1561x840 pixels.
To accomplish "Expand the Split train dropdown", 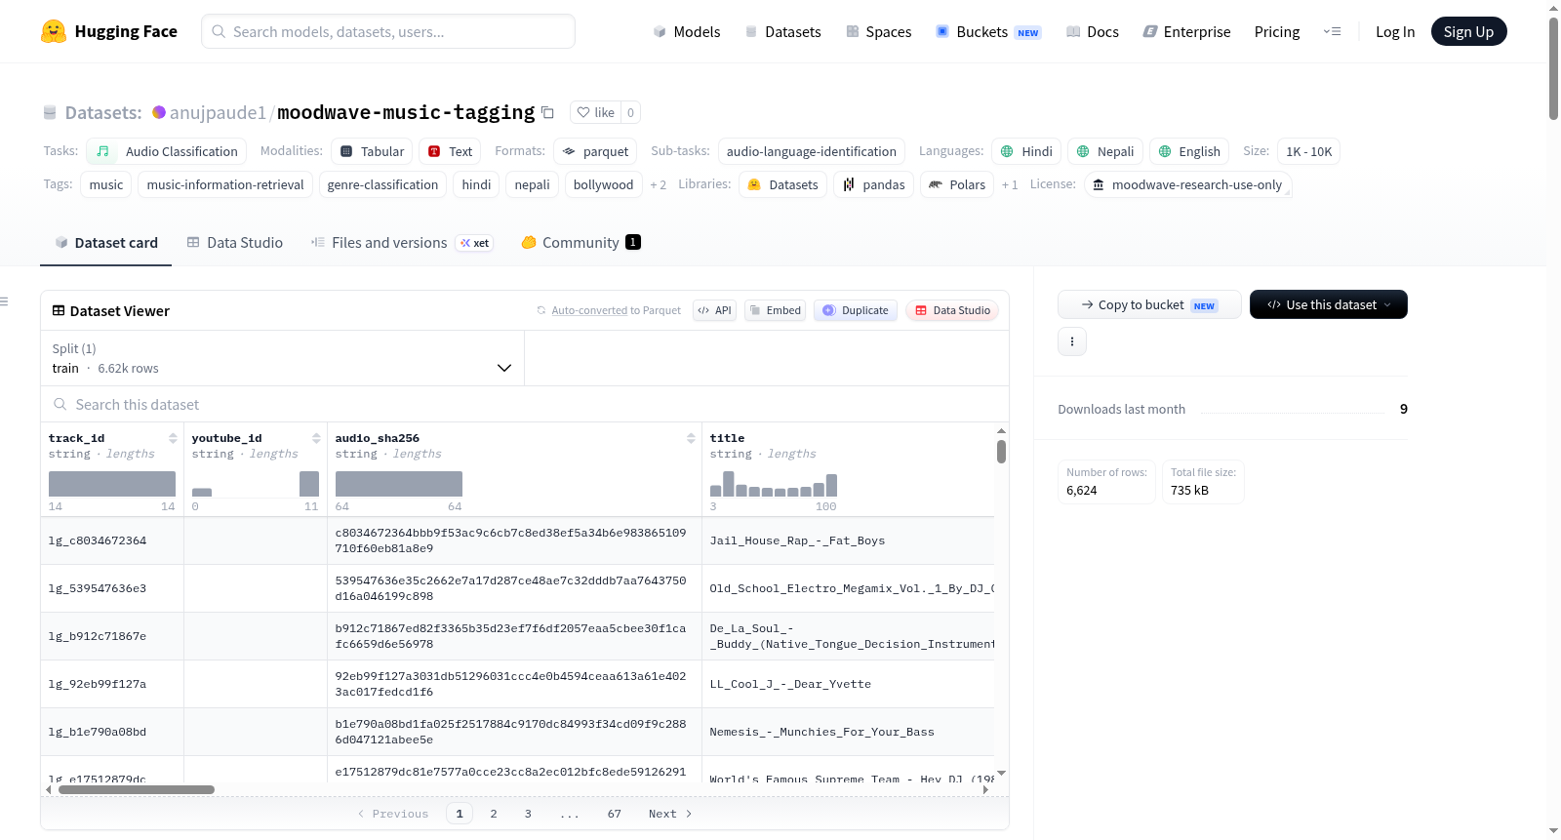I will (282, 358).
